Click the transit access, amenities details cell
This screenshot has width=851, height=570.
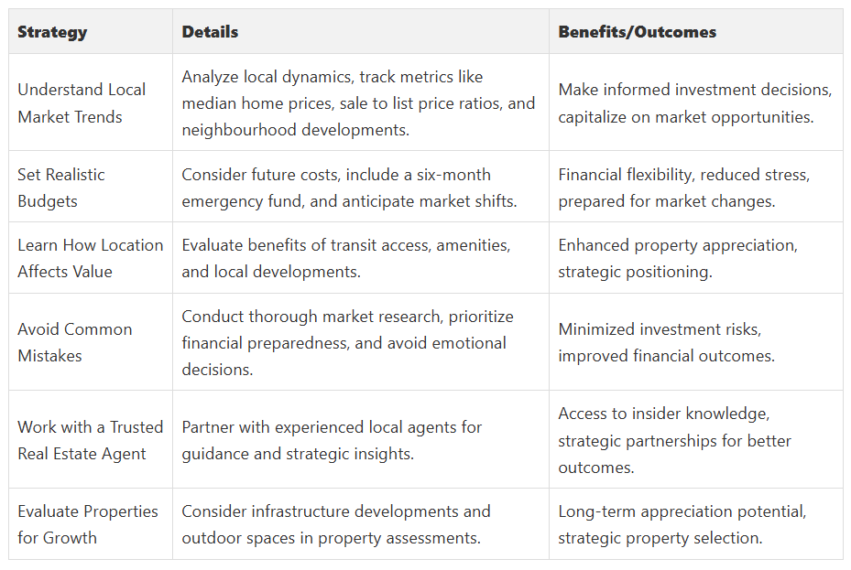click(346, 258)
